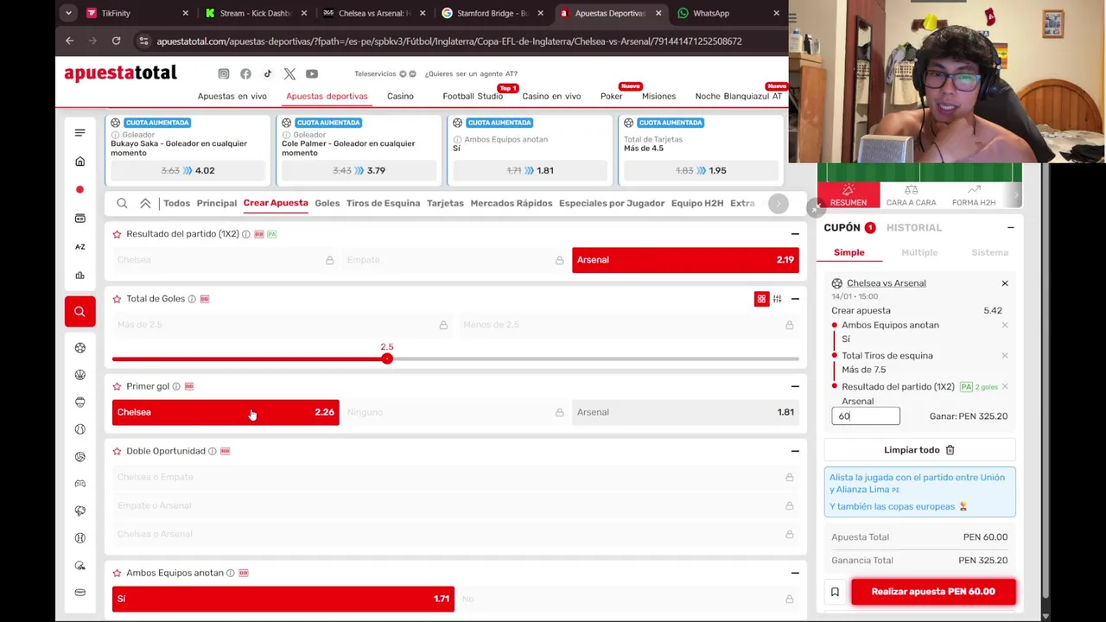Collapse the Total de Goles market
1106x622 pixels.
click(x=795, y=299)
